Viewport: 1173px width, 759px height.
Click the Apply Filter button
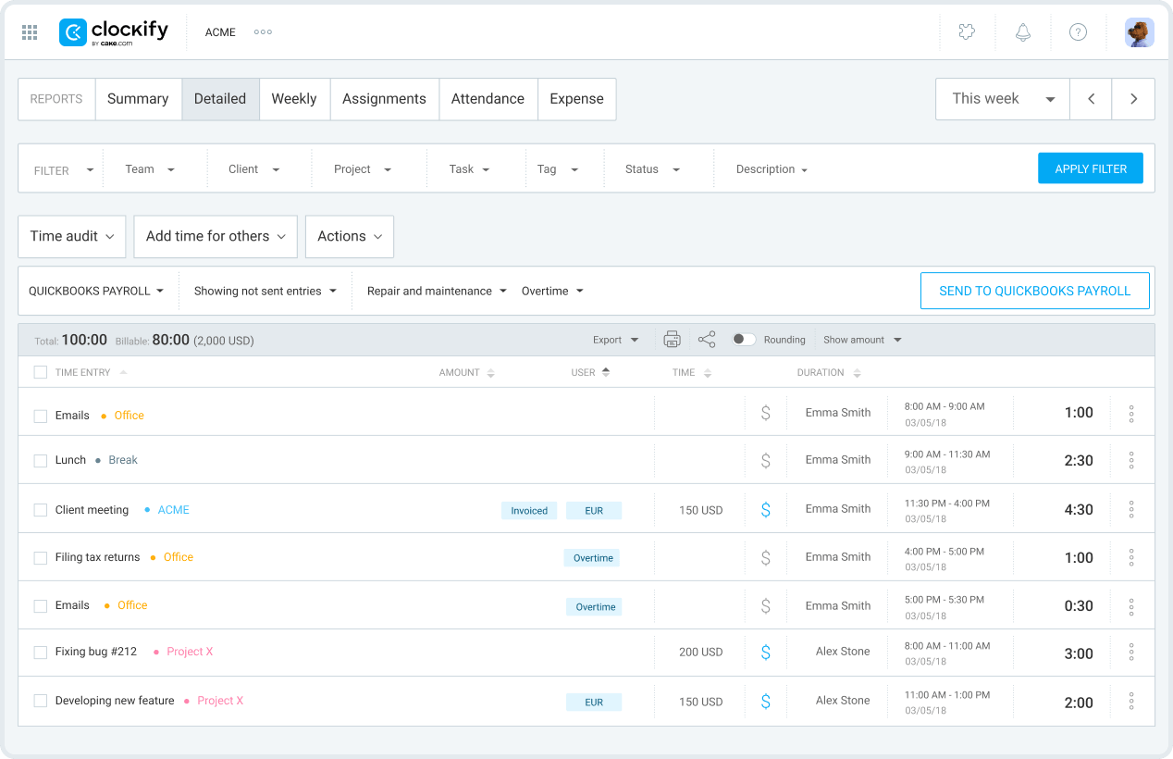tap(1091, 168)
